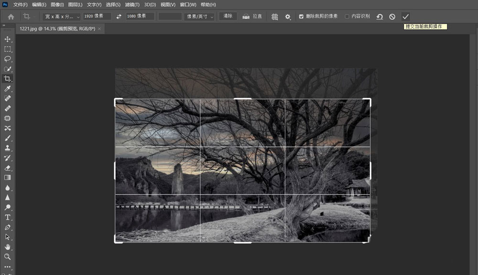Cancel the crop operation
This screenshot has height=275, width=478.
(x=392, y=17)
